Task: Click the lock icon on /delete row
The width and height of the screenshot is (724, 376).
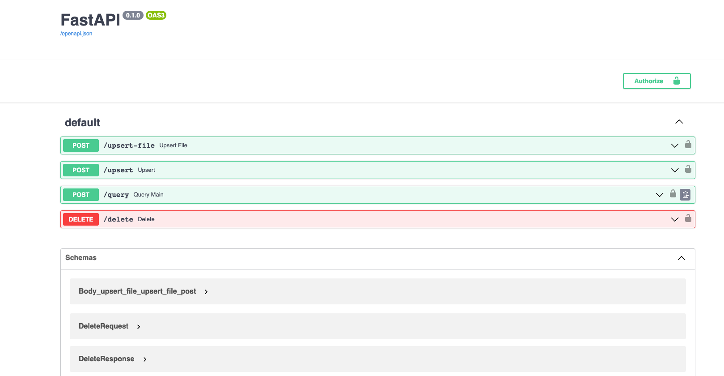Action: tap(688, 218)
